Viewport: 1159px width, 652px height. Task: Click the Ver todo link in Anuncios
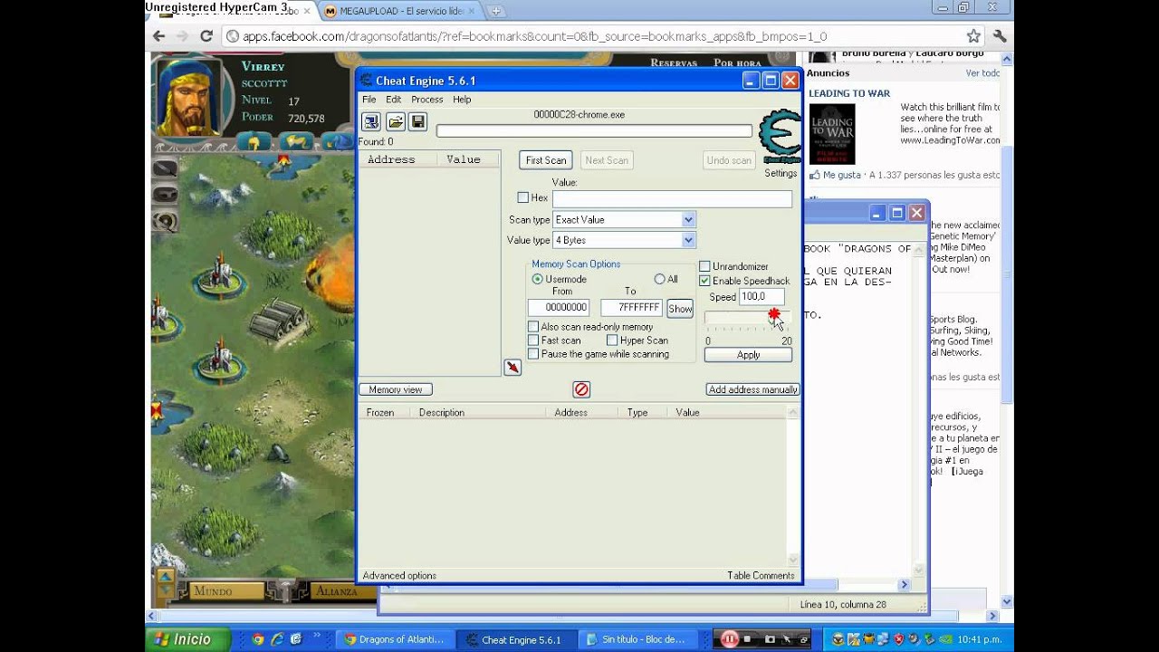click(x=982, y=73)
